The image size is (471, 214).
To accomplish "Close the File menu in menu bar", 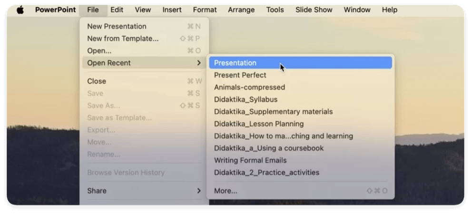I will coord(93,10).
